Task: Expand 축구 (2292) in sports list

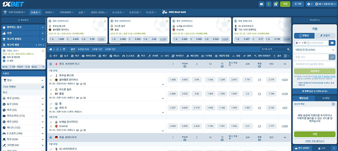Action: pos(43,98)
